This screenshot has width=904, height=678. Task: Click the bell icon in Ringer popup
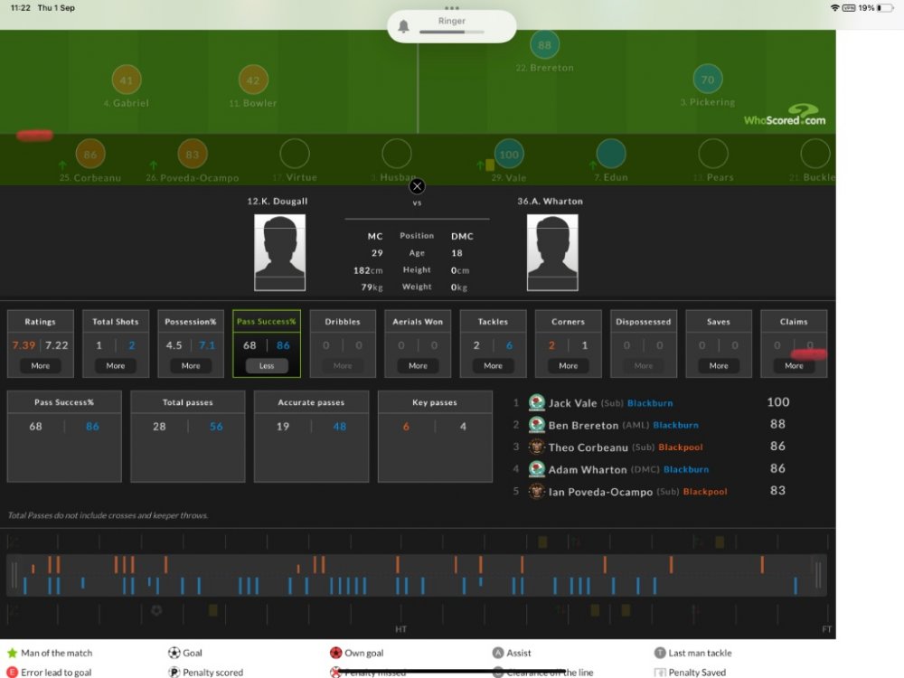tap(404, 26)
